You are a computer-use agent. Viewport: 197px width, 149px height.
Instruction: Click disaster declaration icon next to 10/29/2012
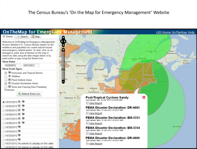coord(19,110)
